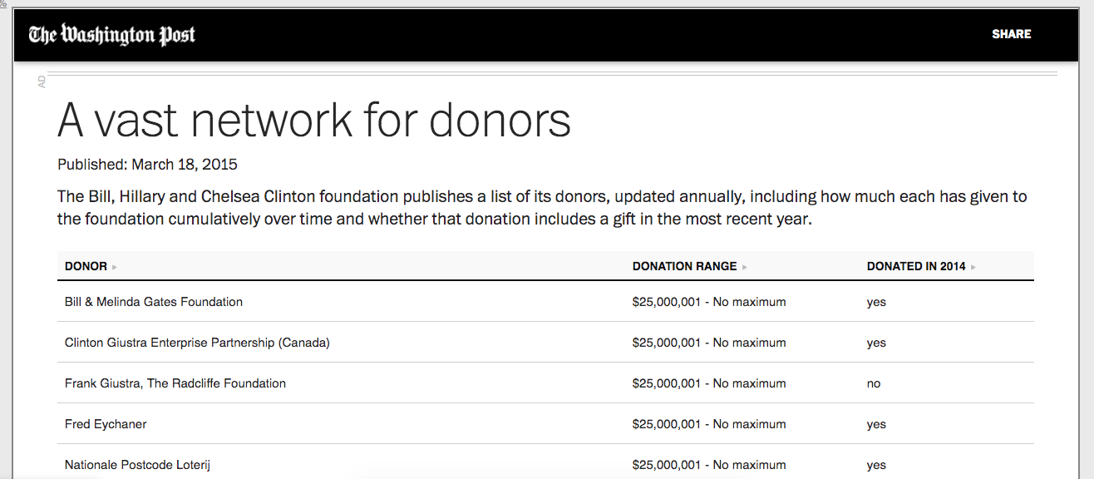1094x479 pixels.
Task: Click the AD label near the top left
Action: tap(42, 81)
